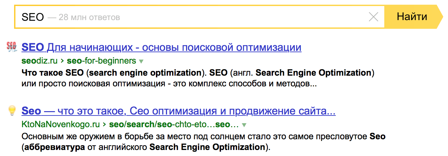
Task: Click the pointed arrow tip of Найти button
Action: [x=440, y=16]
